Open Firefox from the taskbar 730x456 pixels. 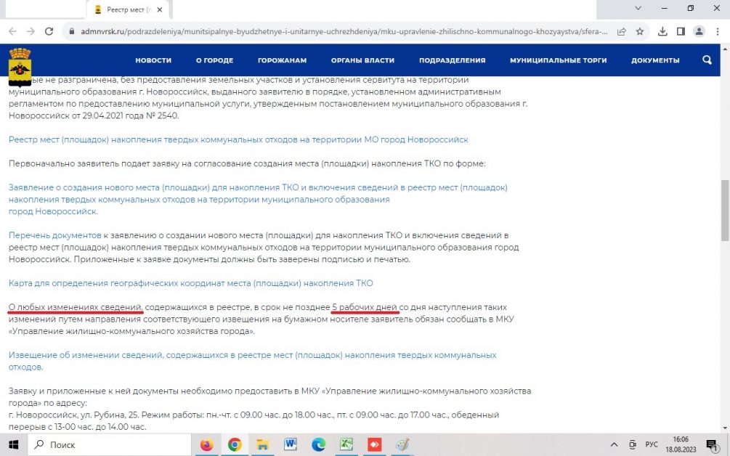207,444
